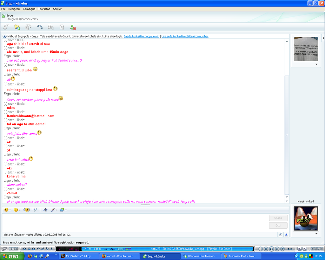Record a voice clip using the speech bubble icon
This screenshot has height=260, width=325.
pos(35,210)
